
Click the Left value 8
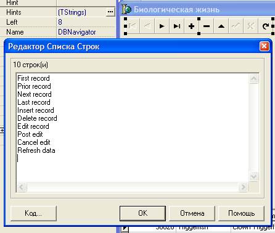click(60, 22)
